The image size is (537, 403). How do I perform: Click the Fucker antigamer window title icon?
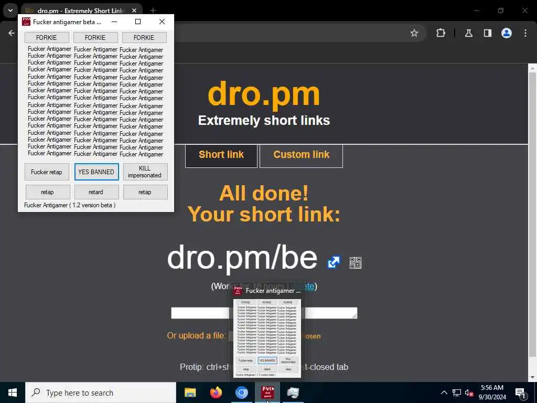[26, 22]
